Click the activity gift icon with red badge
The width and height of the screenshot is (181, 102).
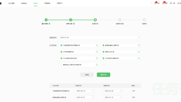pos(155,3)
